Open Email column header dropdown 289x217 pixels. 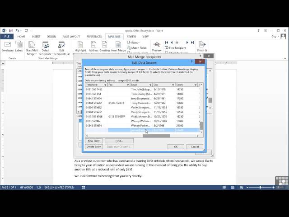(x=150, y=85)
